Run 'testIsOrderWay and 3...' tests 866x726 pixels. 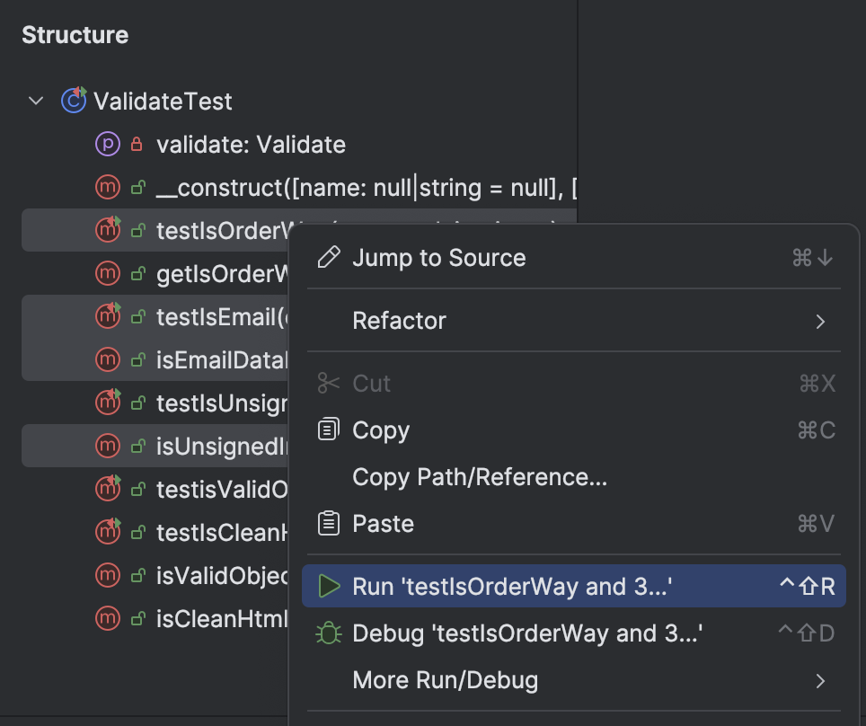(x=512, y=587)
